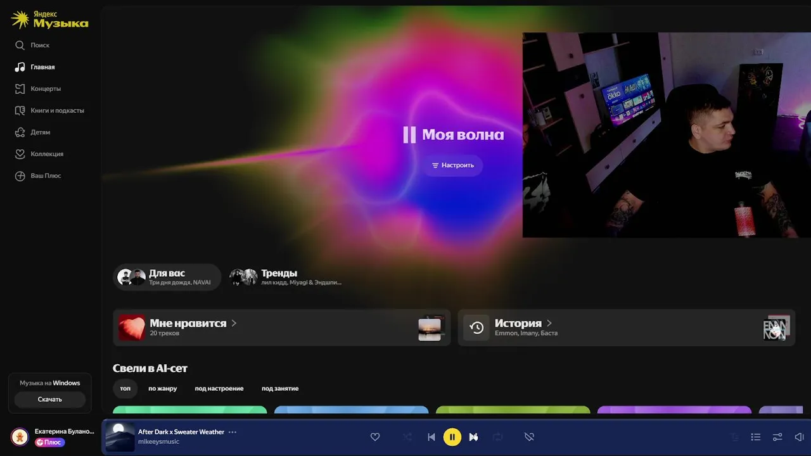Expand the История chevron

(x=549, y=323)
